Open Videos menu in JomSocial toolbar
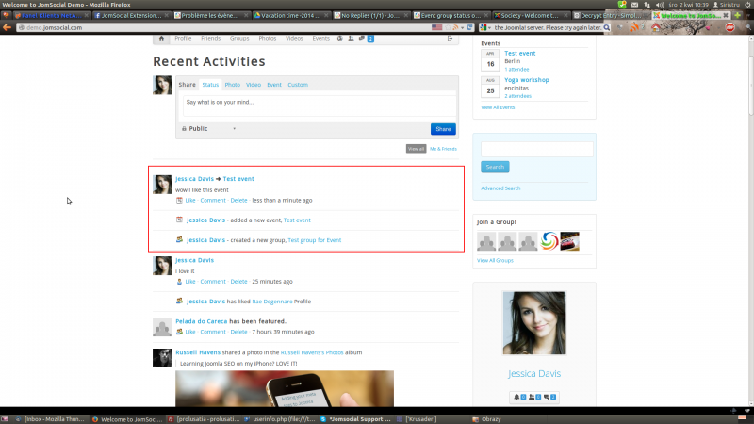The height and width of the screenshot is (424, 754). click(294, 39)
